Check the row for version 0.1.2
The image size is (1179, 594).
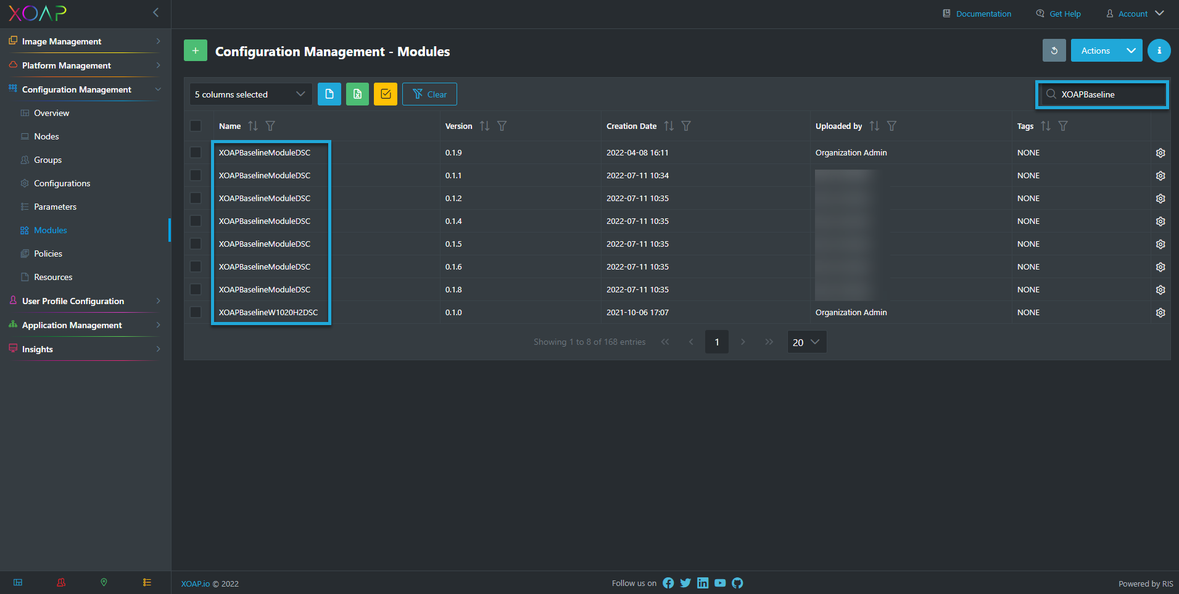pos(196,198)
